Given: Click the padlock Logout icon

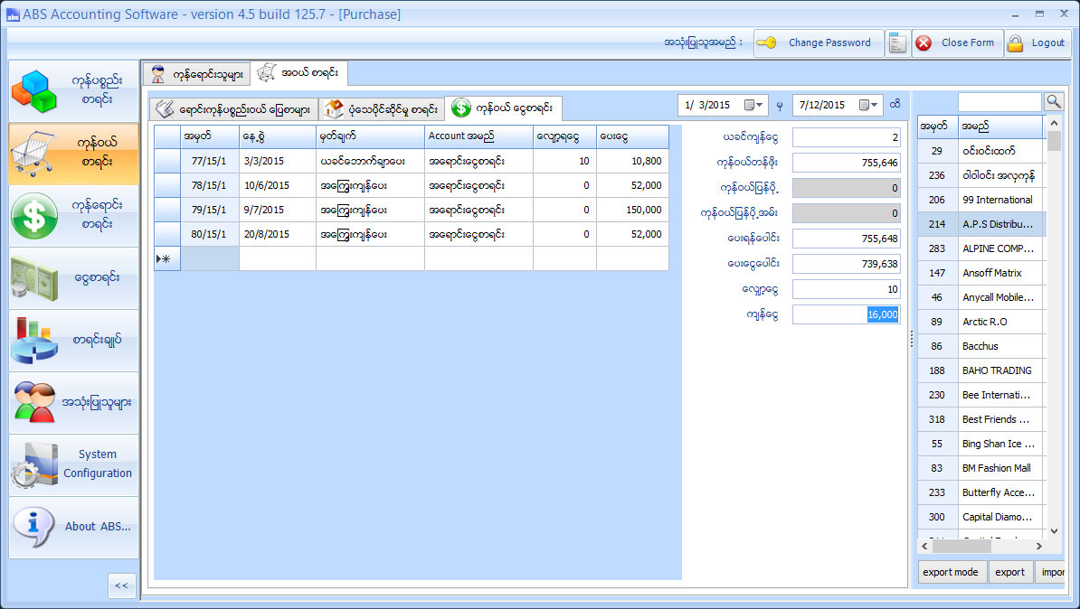Looking at the screenshot, I should click(1016, 42).
